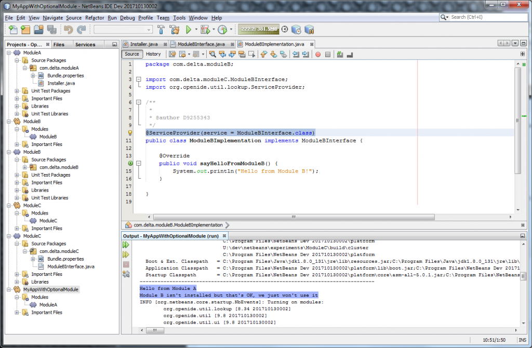Click the editor horizontal scrollbar

(x=294, y=217)
